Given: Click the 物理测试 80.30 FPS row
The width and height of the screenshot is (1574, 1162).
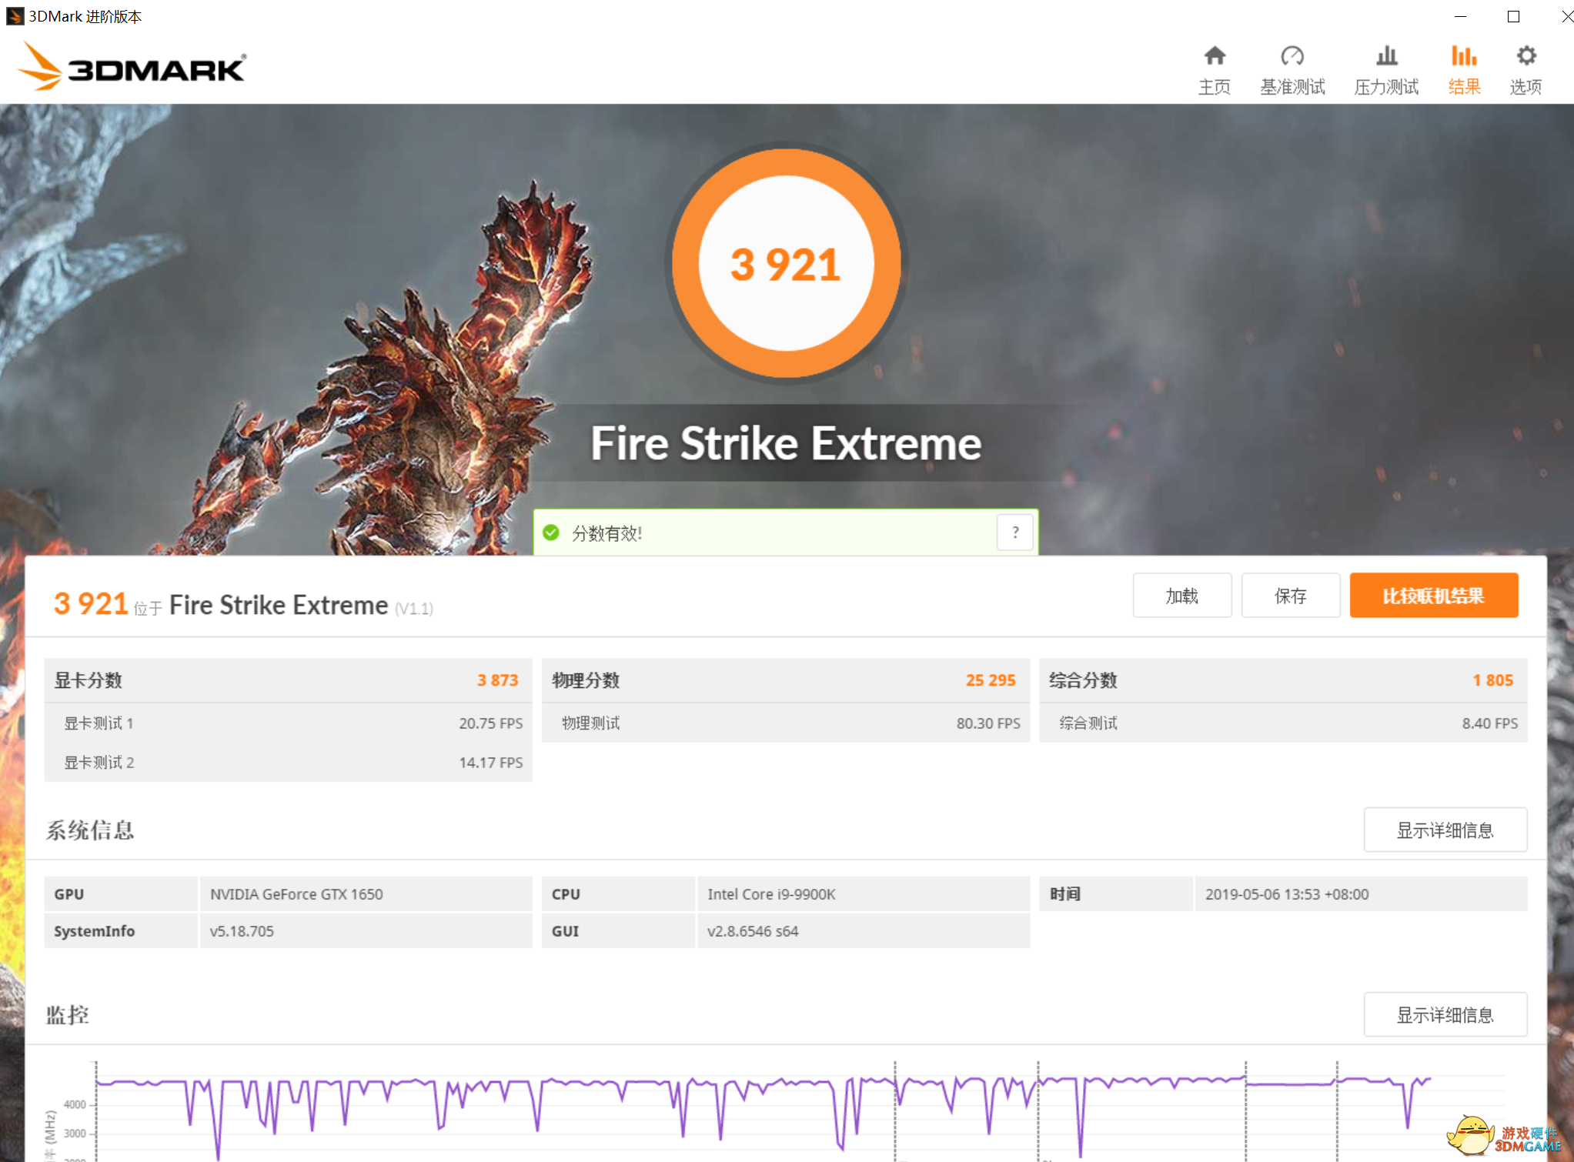Looking at the screenshot, I should tap(786, 723).
